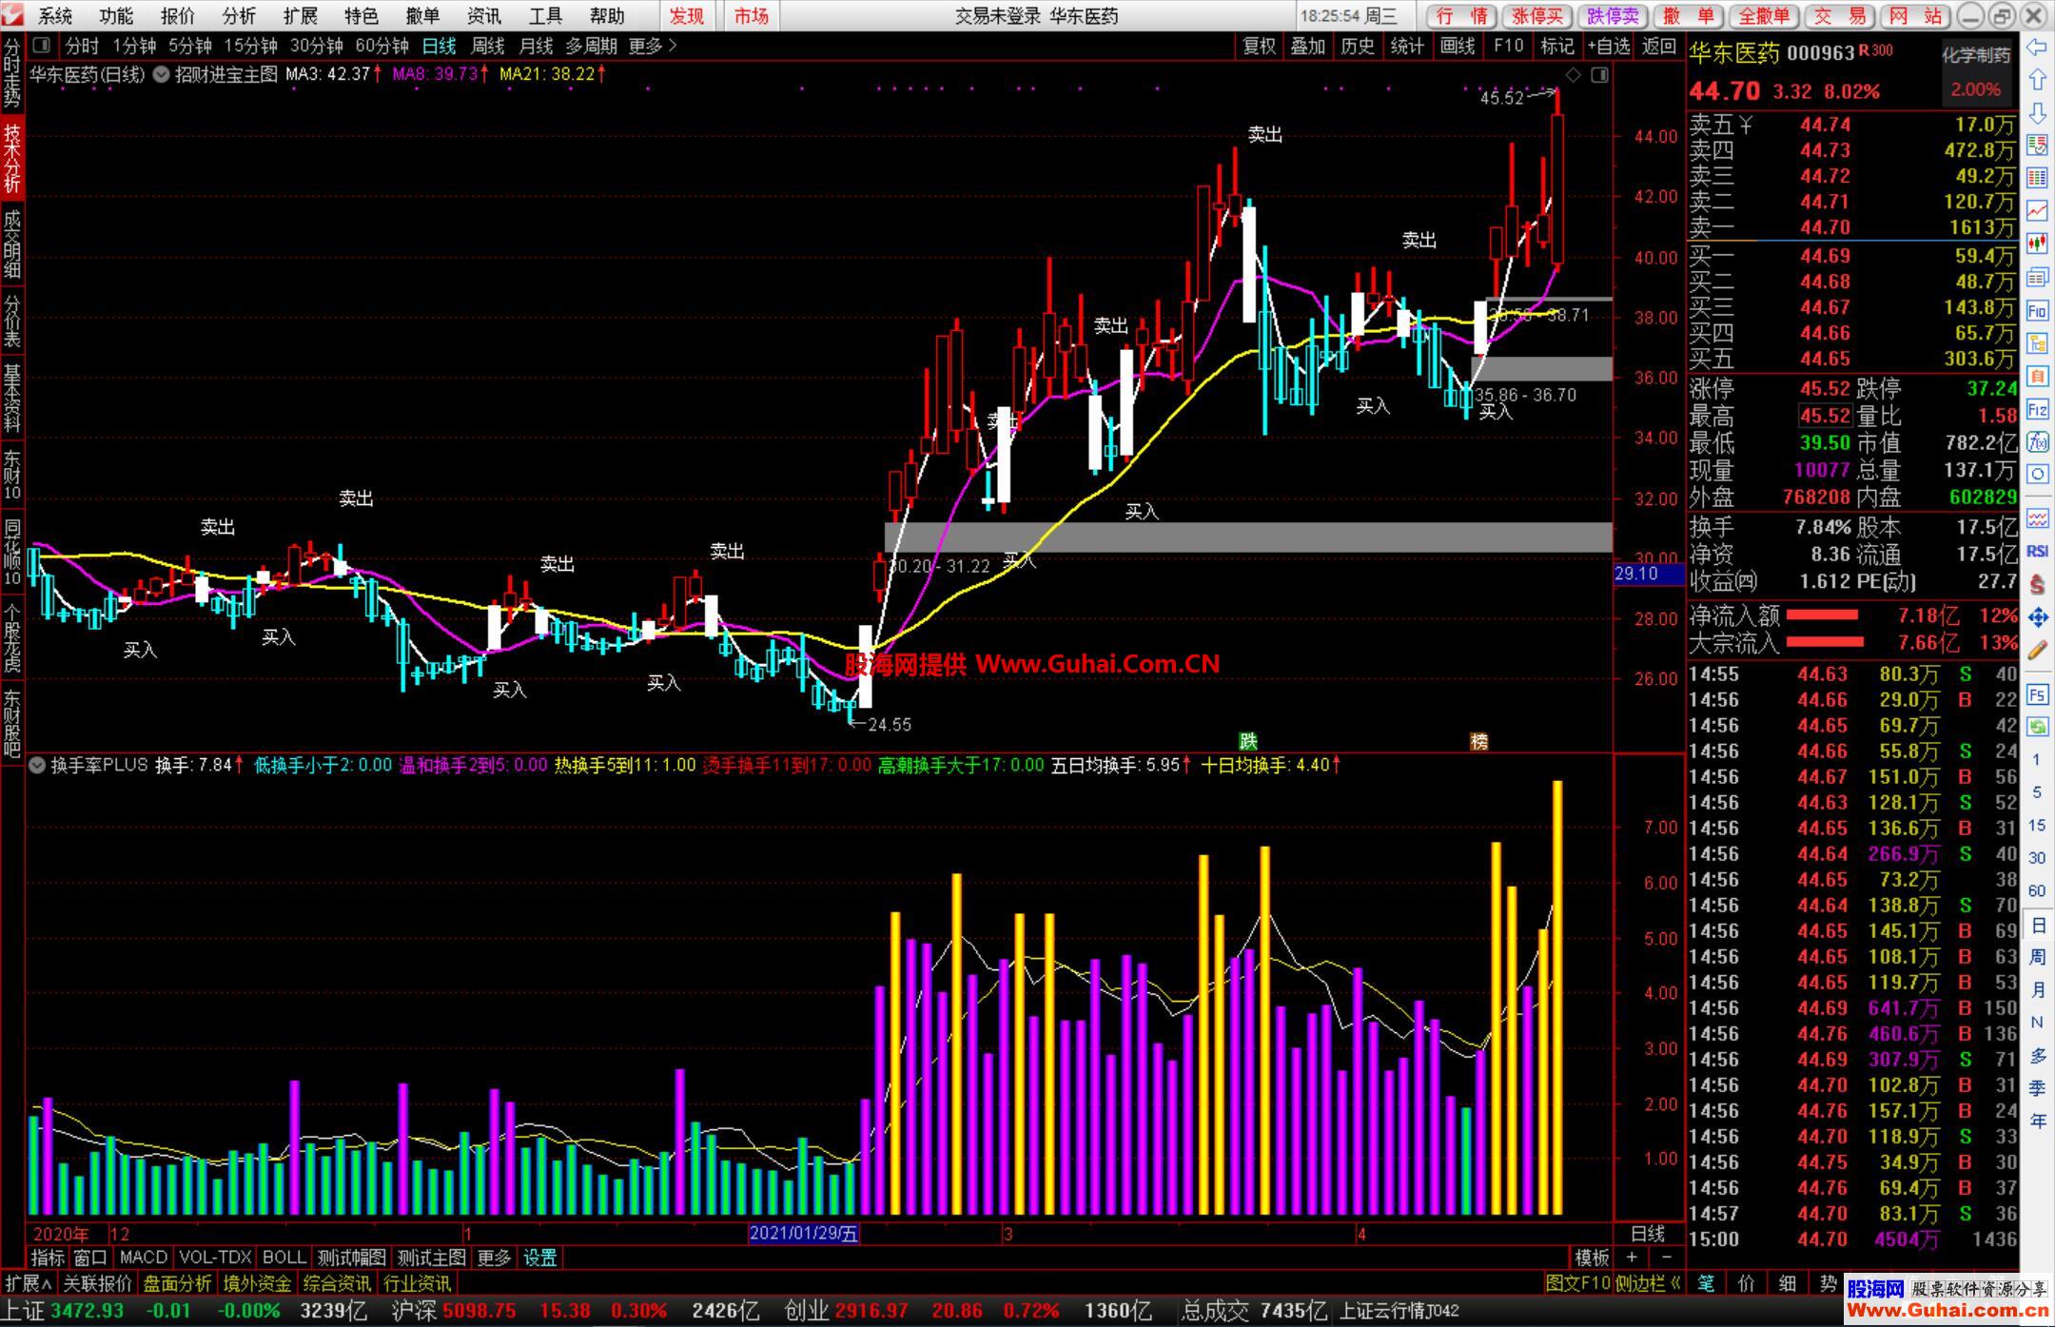Click the blue four-way move arrows icon
2055x1327 pixels.
2037,617
